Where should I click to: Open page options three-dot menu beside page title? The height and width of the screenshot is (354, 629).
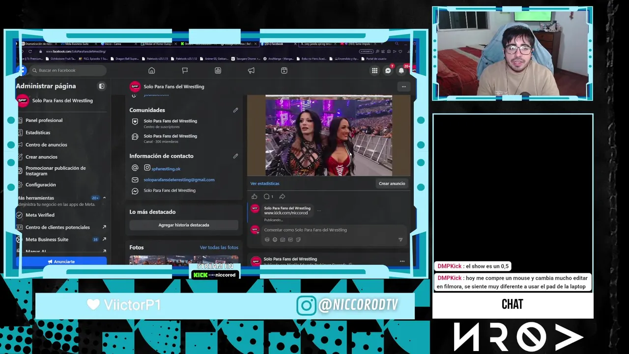click(403, 87)
